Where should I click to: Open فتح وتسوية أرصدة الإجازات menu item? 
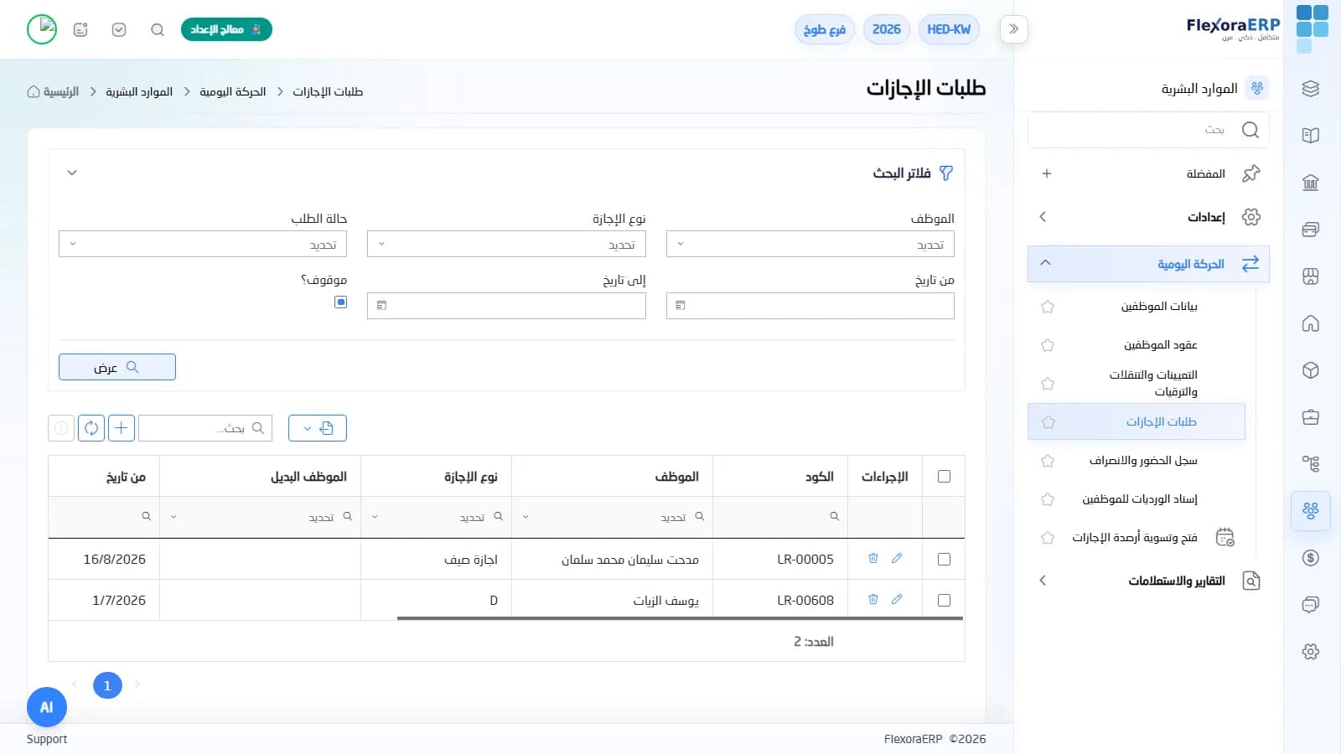(1135, 538)
